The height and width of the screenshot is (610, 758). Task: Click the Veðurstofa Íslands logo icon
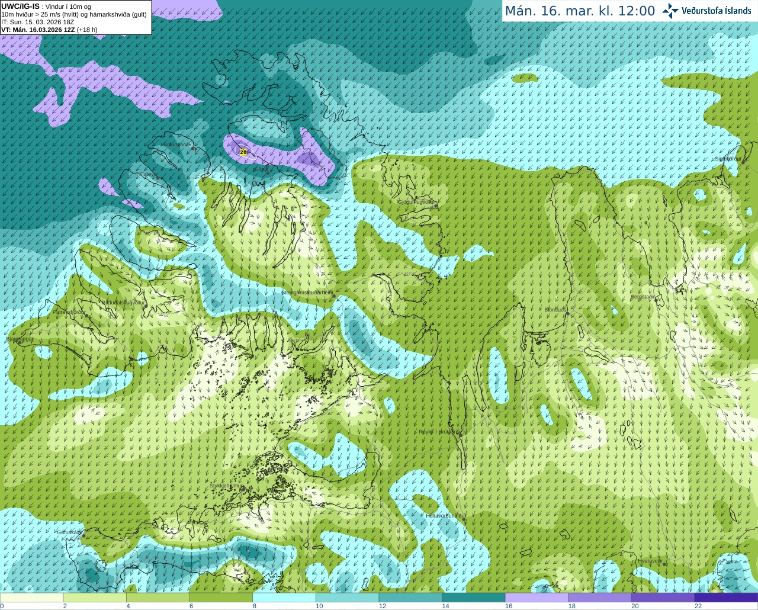point(670,11)
